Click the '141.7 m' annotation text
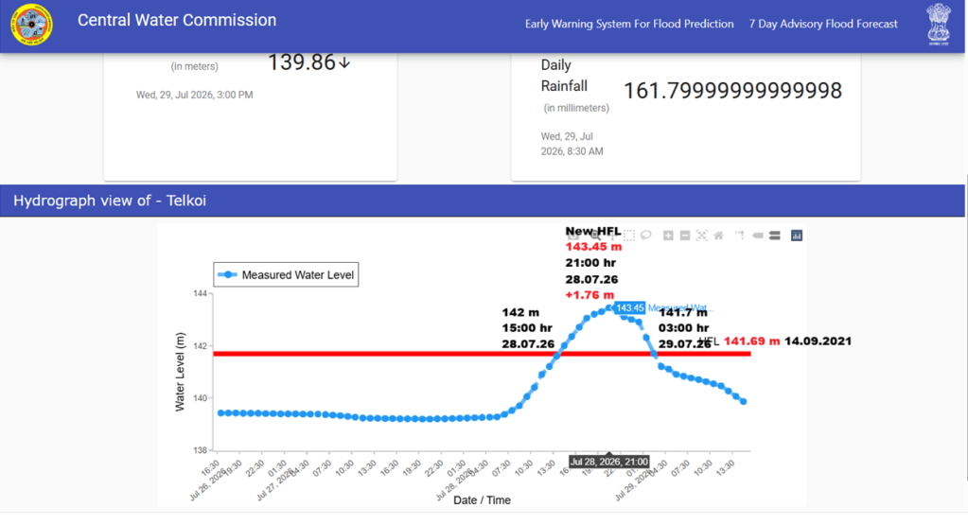This screenshot has height=525, width=968. pyautogui.click(x=683, y=313)
